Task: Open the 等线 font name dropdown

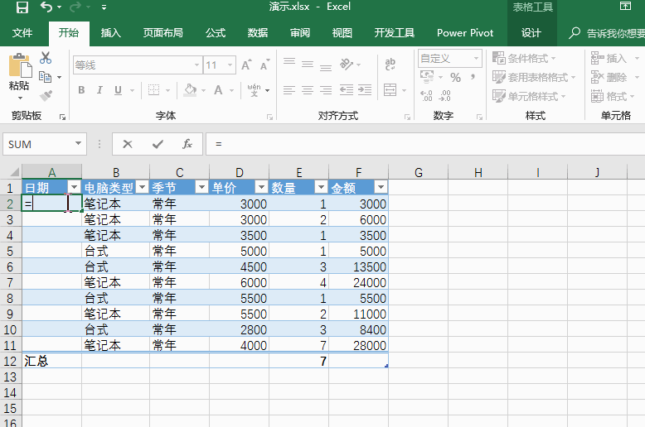Action: 196,65
